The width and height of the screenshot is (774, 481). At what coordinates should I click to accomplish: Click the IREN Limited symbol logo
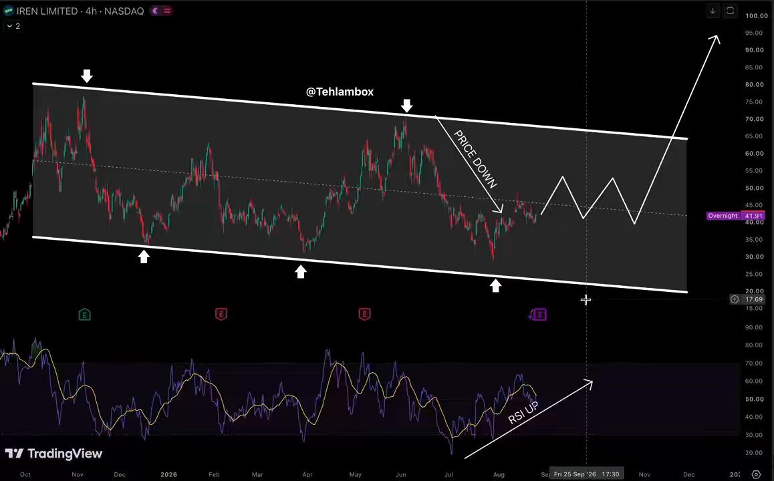pos(9,11)
